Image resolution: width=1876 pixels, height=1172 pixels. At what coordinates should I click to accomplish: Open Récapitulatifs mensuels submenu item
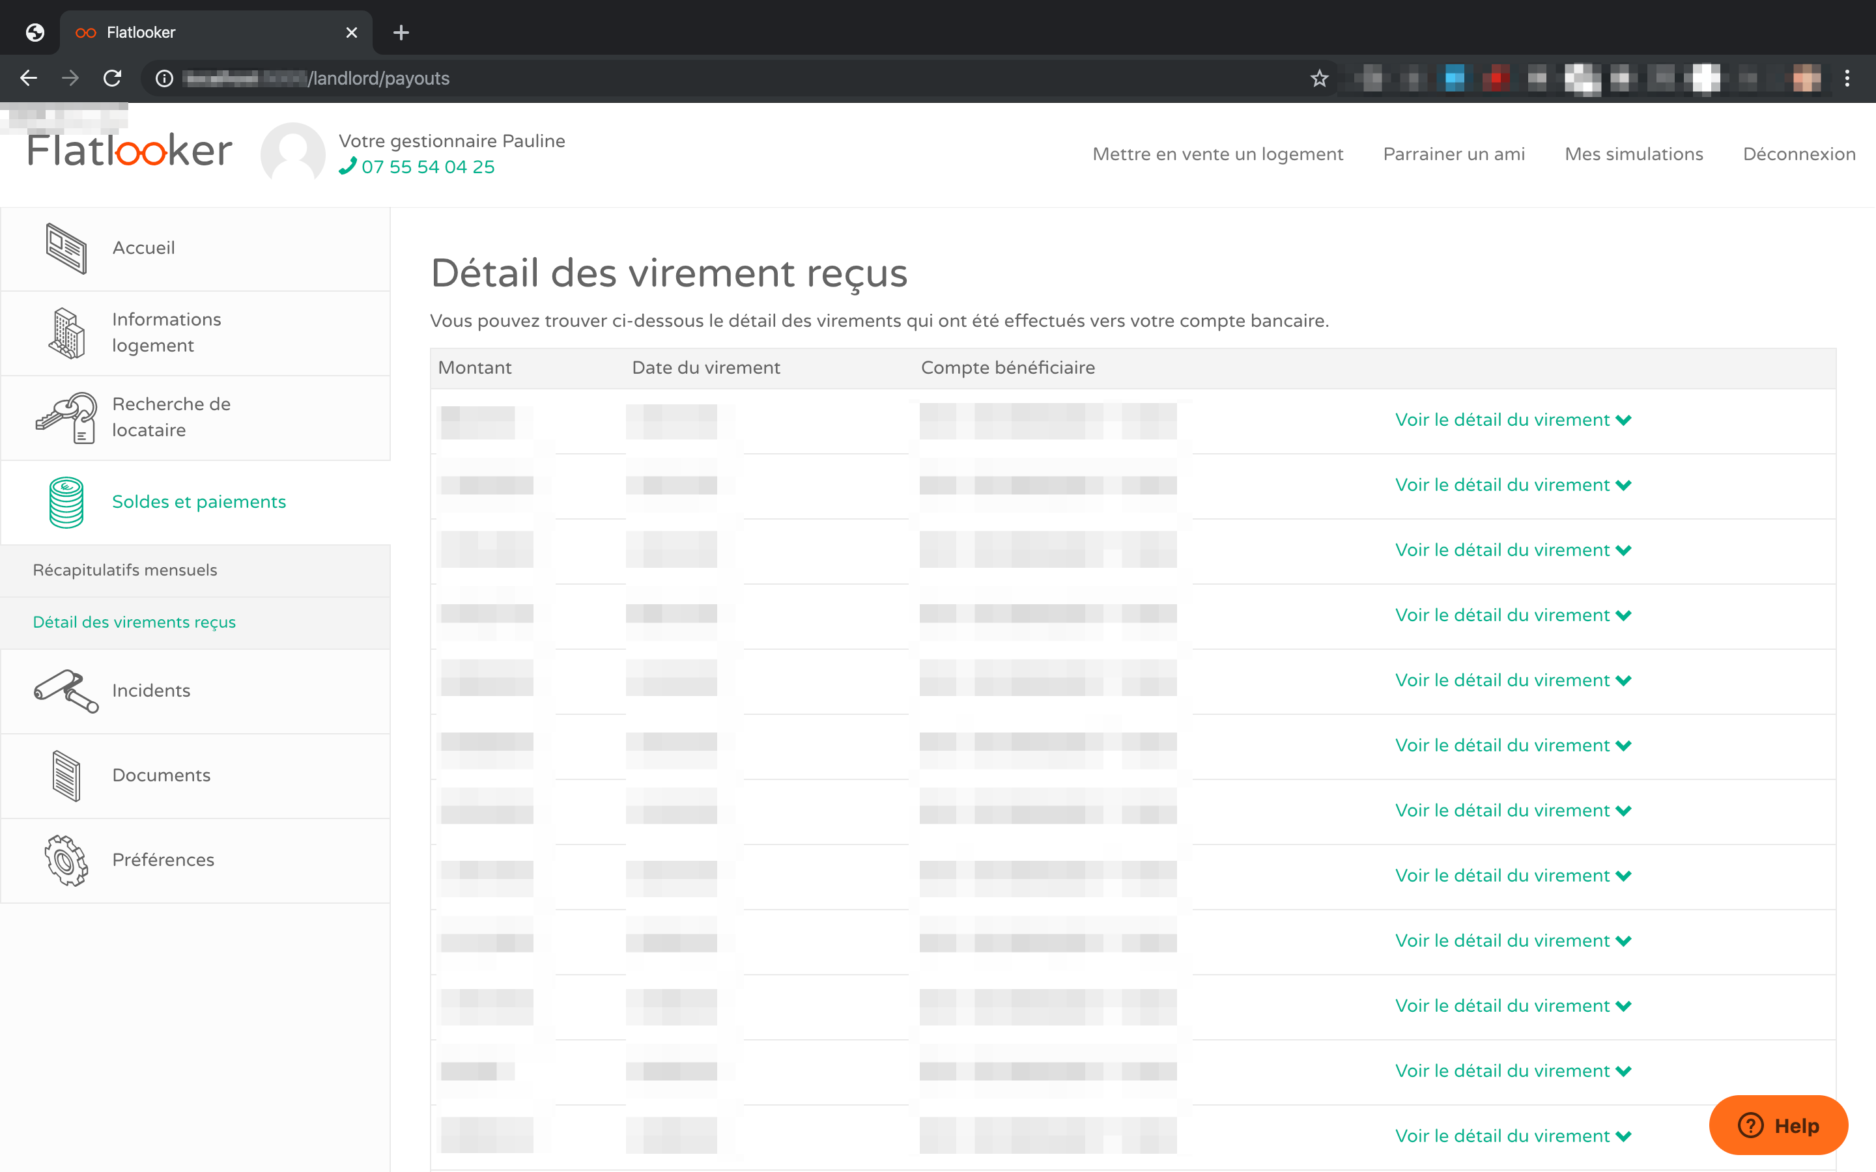125,570
